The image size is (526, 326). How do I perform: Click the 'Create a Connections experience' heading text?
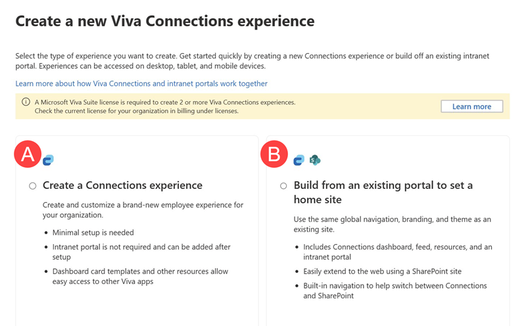pyautogui.click(x=122, y=186)
